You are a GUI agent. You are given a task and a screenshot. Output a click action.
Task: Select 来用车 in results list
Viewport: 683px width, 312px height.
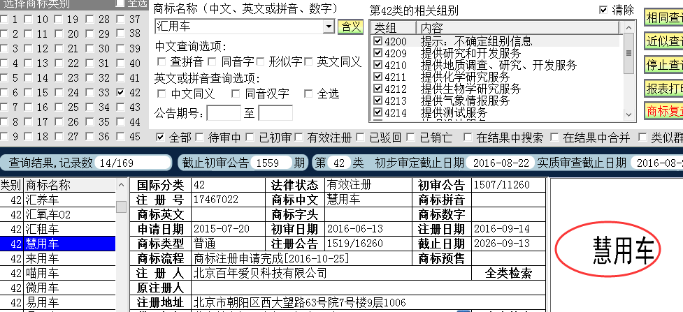click(x=57, y=258)
